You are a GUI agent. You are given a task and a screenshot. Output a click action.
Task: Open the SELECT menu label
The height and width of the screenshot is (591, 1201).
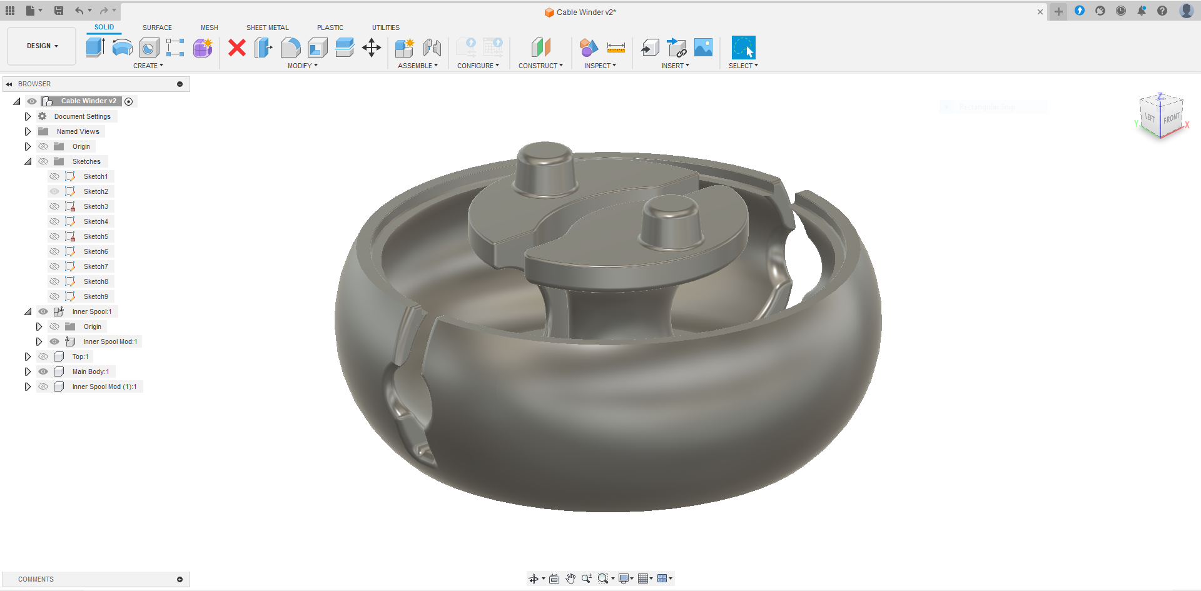click(x=743, y=66)
